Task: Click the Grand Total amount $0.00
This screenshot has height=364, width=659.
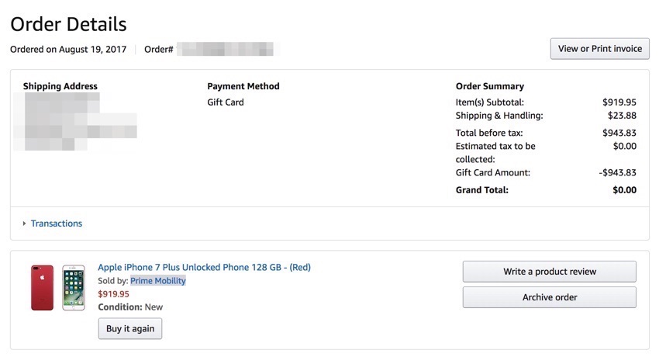Action: 625,190
